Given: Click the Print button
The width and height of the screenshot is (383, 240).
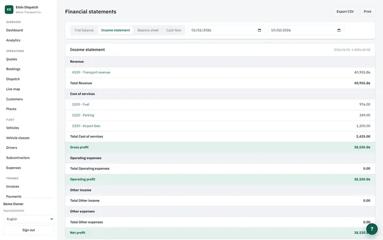Looking at the screenshot, I should 368,12.
